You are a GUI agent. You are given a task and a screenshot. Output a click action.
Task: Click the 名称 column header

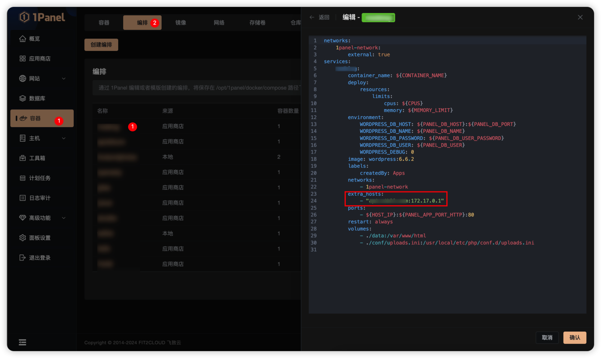point(102,111)
